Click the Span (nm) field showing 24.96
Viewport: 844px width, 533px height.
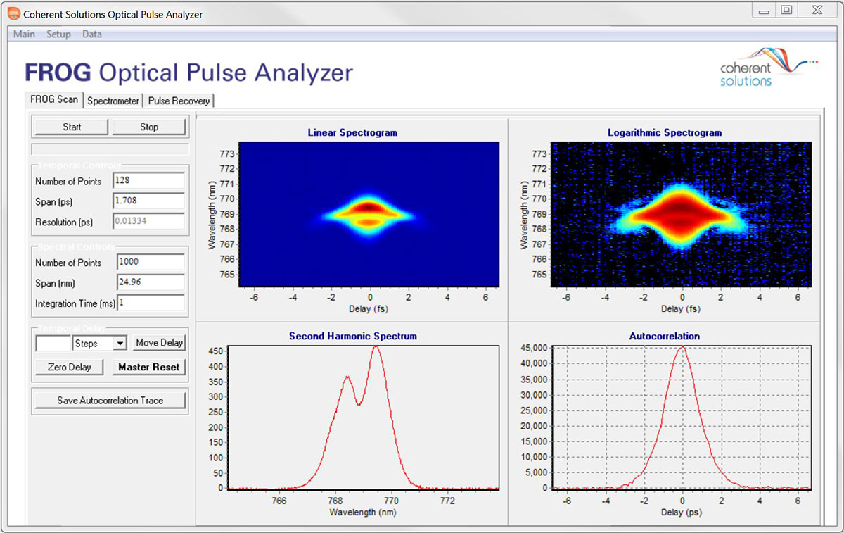pos(151,283)
